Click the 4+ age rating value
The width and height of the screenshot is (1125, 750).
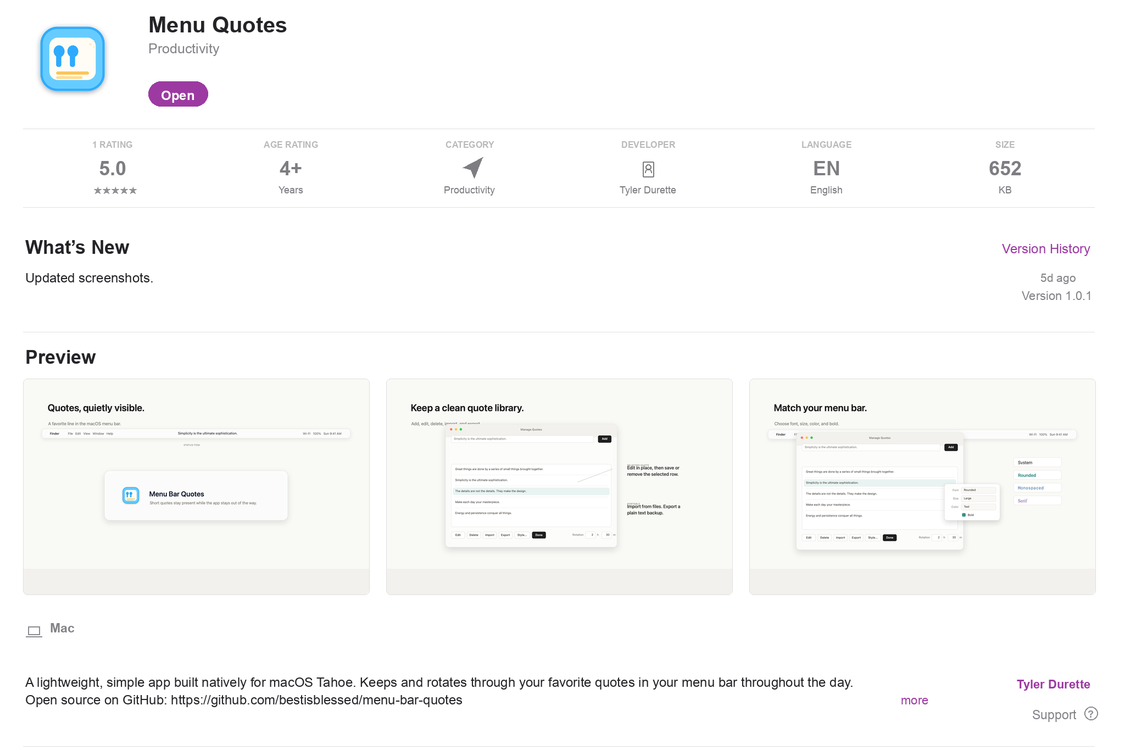click(x=291, y=169)
